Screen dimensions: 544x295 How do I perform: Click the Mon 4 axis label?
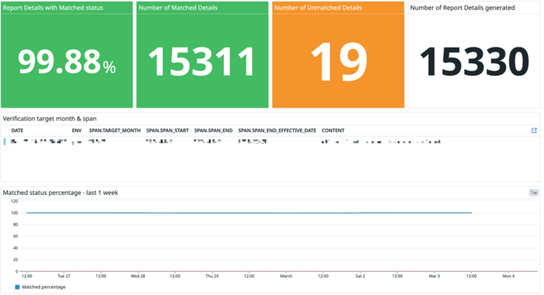509,276
